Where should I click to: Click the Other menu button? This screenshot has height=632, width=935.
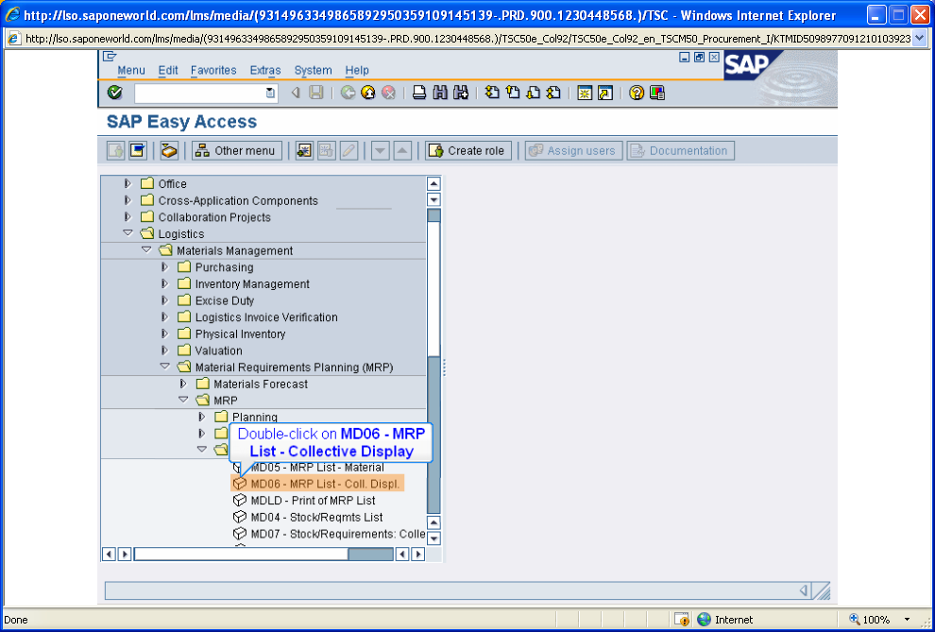click(237, 151)
